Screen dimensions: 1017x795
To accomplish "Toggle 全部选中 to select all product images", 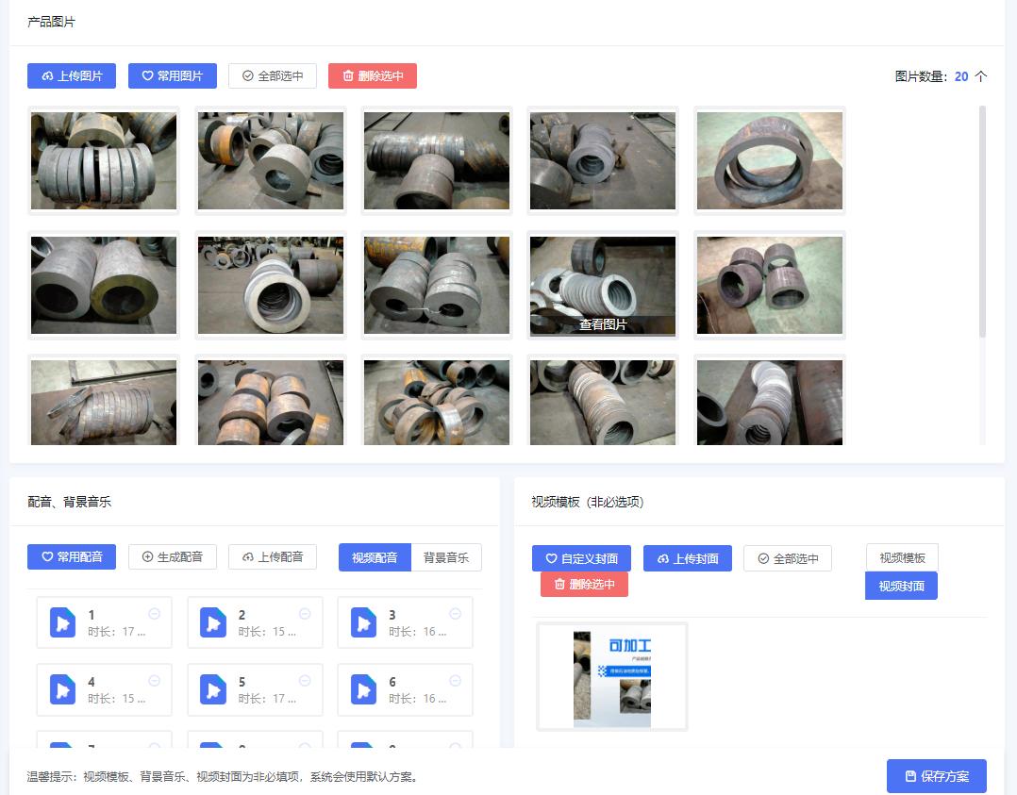I will [272, 75].
